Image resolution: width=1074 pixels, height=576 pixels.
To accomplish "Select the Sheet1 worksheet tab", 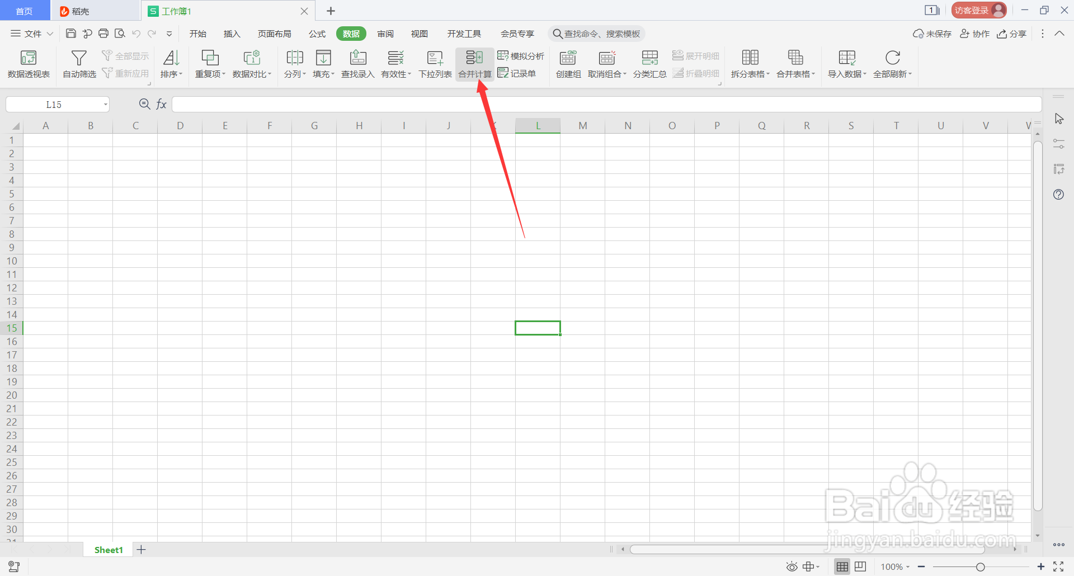I will (x=109, y=550).
